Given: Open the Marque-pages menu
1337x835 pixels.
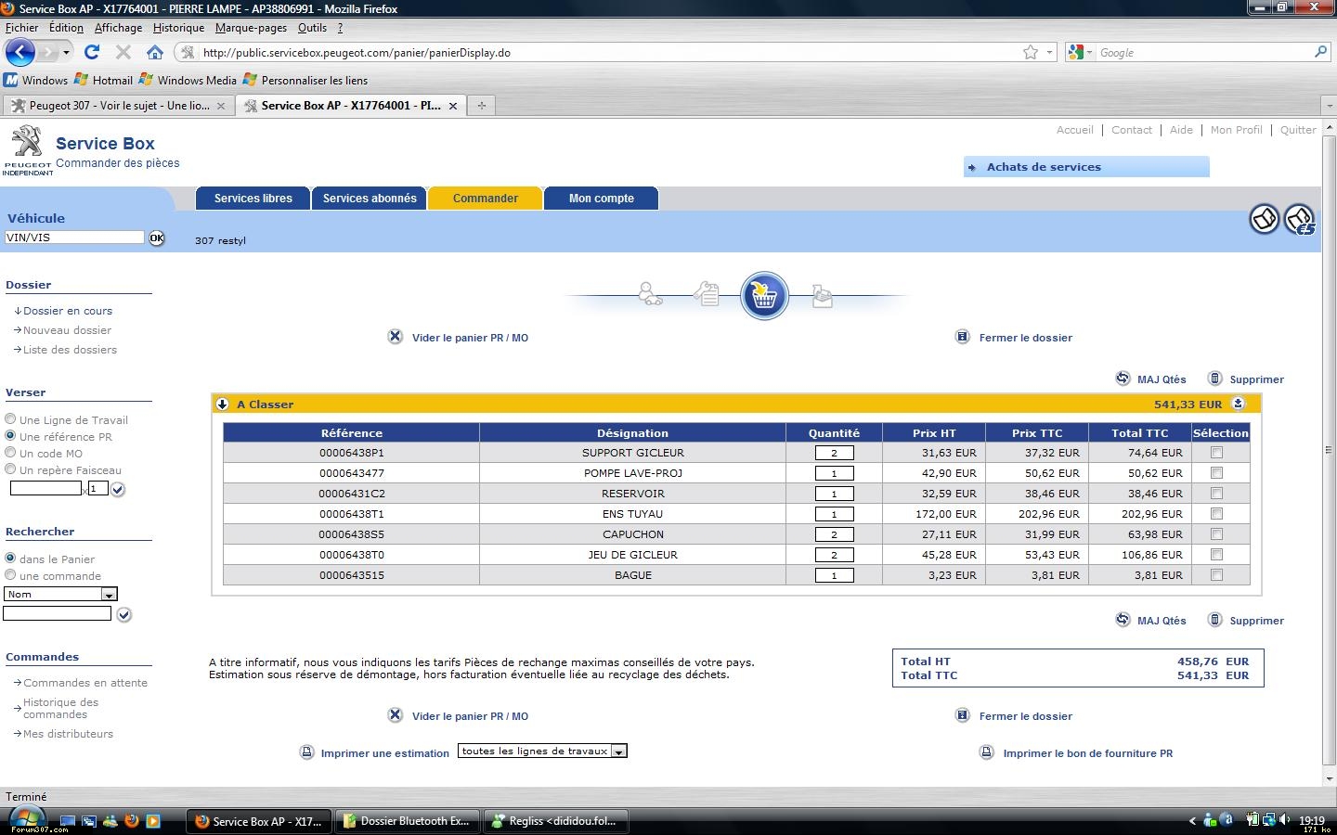Looking at the screenshot, I should (x=251, y=28).
